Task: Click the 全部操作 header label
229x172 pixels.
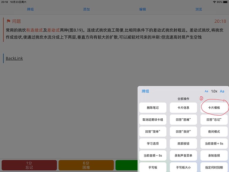Action: (x=183, y=99)
